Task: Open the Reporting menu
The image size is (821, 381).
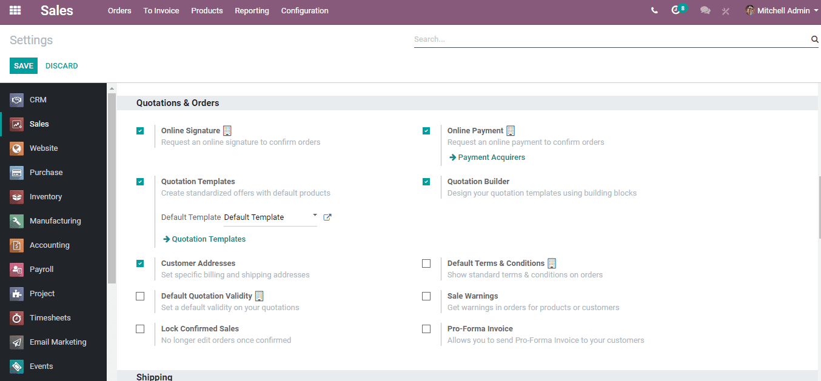Action: 252,10
